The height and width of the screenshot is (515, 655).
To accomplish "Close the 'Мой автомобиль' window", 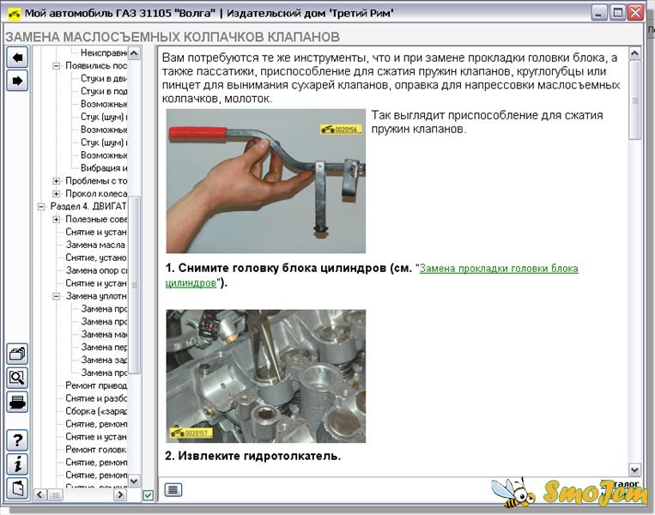I will pos(635,13).
